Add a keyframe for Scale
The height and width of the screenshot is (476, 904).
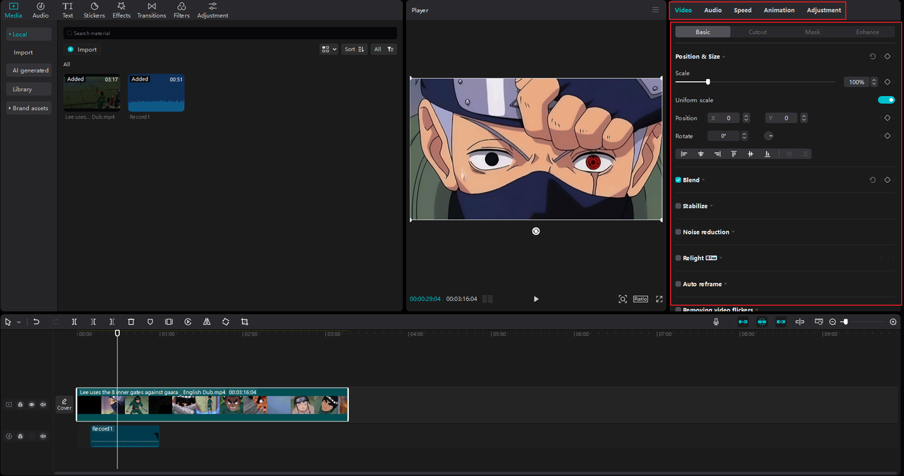[x=888, y=82]
